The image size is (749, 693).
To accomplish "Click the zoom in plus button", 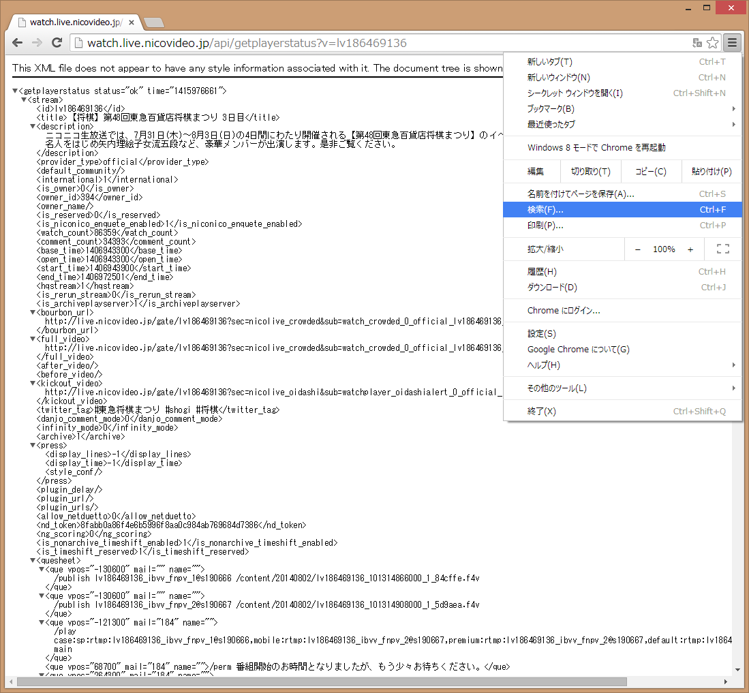I will point(690,249).
